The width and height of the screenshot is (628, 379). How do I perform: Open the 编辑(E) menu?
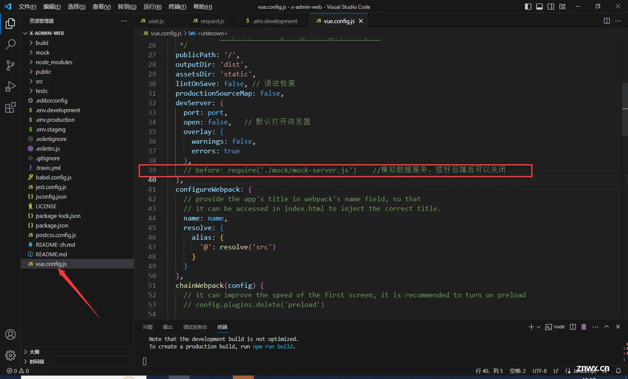pyautogui.click(x=52, y=7)
